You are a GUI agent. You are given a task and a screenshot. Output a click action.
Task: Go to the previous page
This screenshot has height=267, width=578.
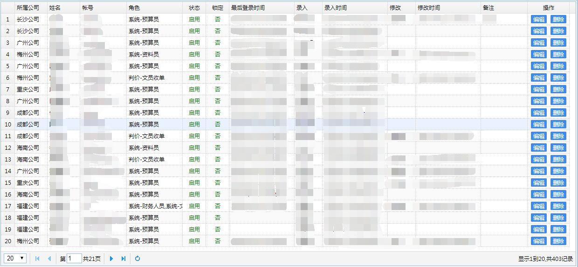pos(49,259)
